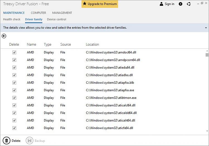Click the back arrow icon
The height and width of the screenshot is (146, 209).
4,36
